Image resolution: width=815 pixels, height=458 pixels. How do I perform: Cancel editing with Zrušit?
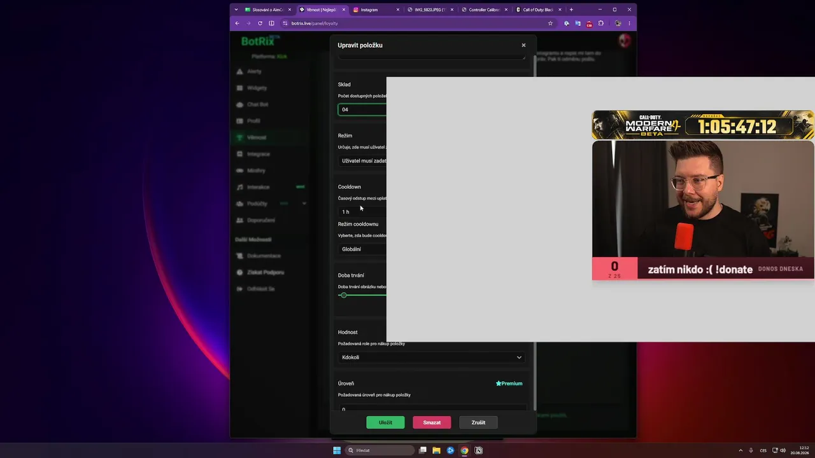pos(478,422)
